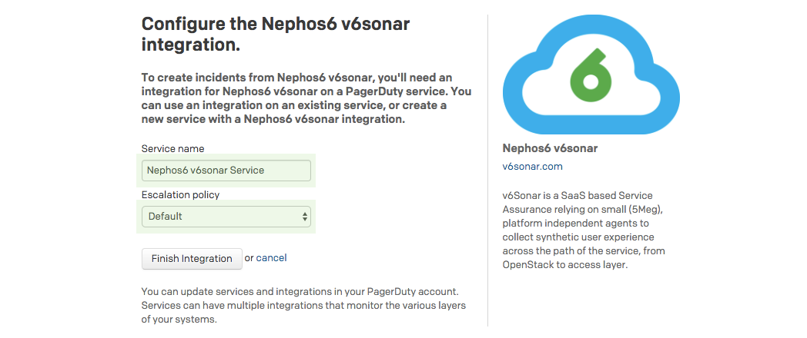Click the Escalation policy label
Screen dimensions: 807x338
181,195
